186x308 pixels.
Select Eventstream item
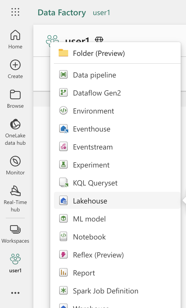[x=117, y=147]
